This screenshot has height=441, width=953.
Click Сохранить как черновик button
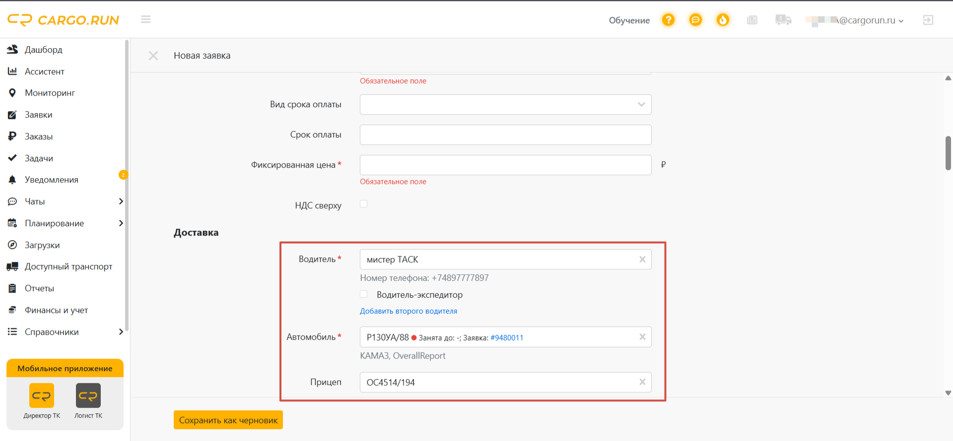point(228,420)
